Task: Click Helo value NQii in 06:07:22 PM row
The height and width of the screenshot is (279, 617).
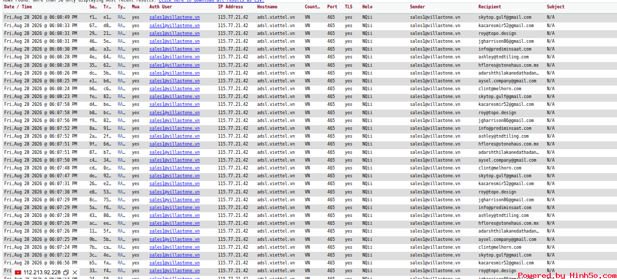Action: pos(367,255)
